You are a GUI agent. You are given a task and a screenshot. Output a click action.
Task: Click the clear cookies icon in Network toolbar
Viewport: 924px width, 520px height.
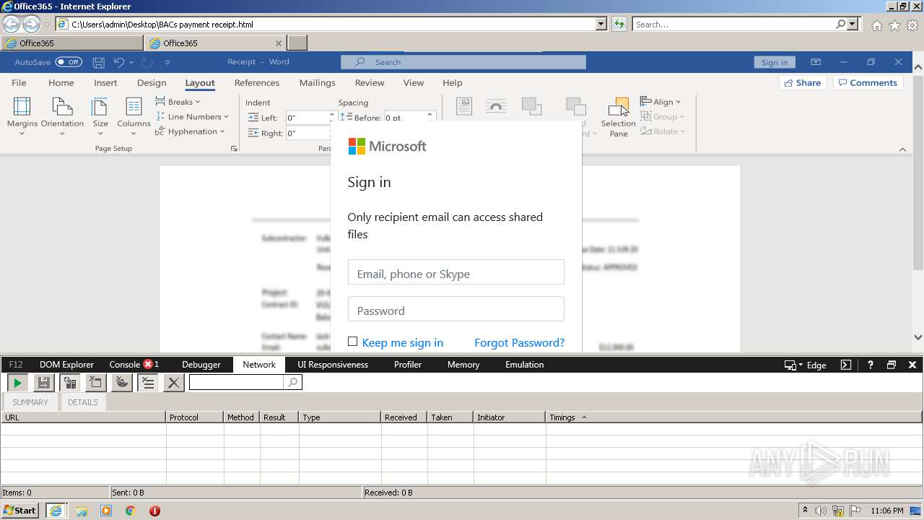click(122, 383)
